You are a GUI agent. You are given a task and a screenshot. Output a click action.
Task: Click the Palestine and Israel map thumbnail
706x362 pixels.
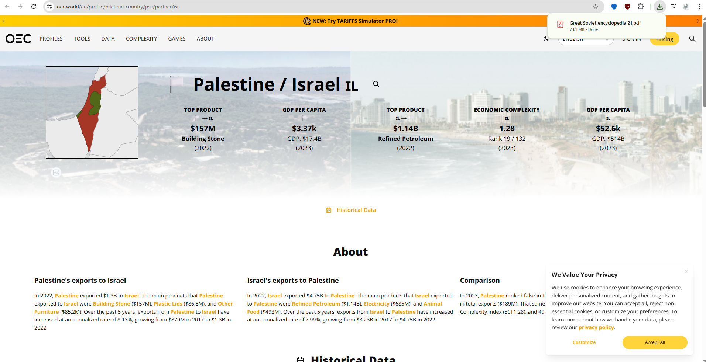pyautogui.click(x=92, y=112)
